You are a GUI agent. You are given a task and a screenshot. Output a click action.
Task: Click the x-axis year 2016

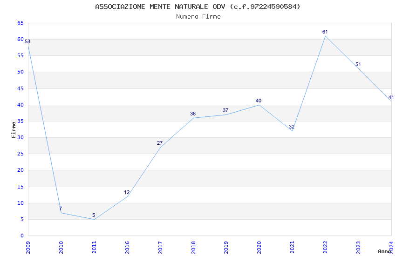(127, 248)
